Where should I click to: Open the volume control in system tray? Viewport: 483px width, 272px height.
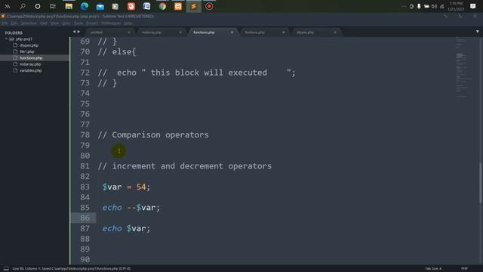[434, 6]
